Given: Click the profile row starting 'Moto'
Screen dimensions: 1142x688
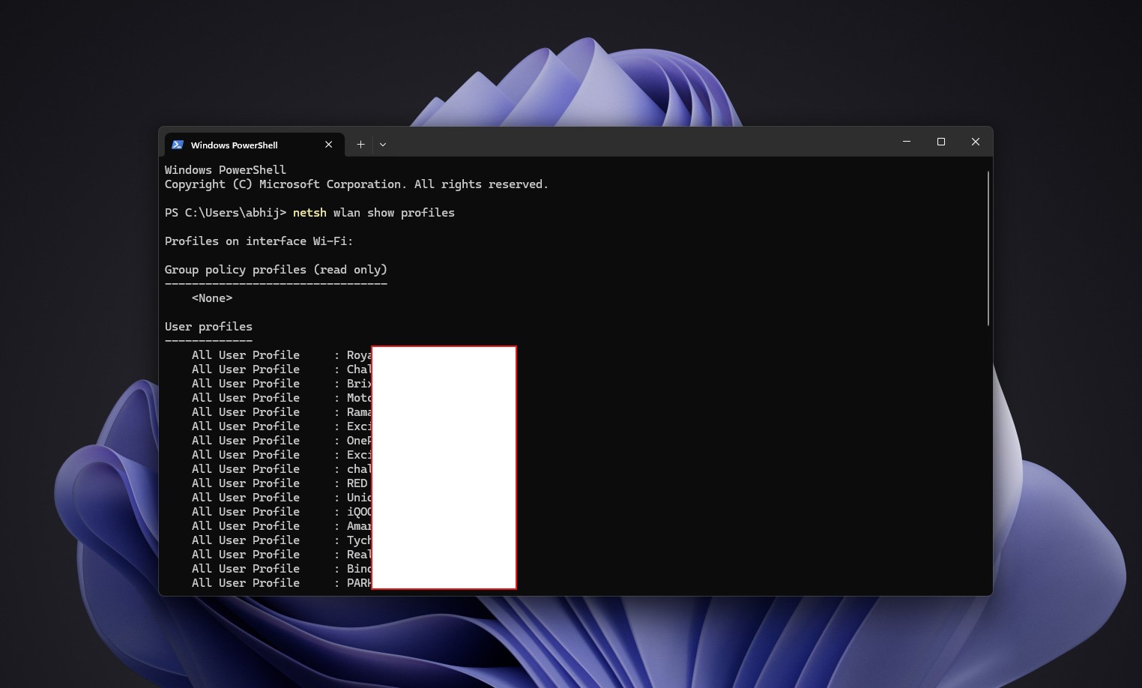Looking at the screenshot, I should pyautogui.click(x=281, y=398).
